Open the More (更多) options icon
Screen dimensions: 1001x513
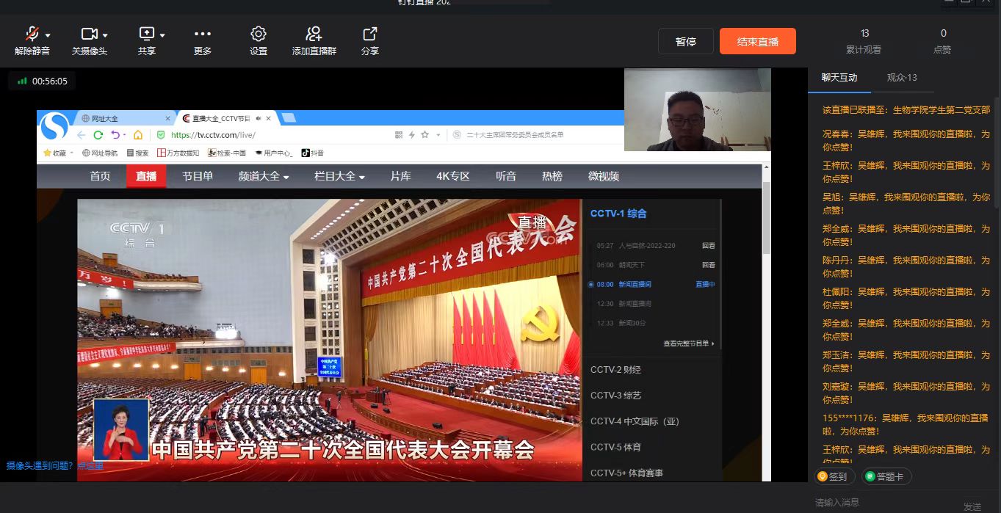[x=203, y=34]
